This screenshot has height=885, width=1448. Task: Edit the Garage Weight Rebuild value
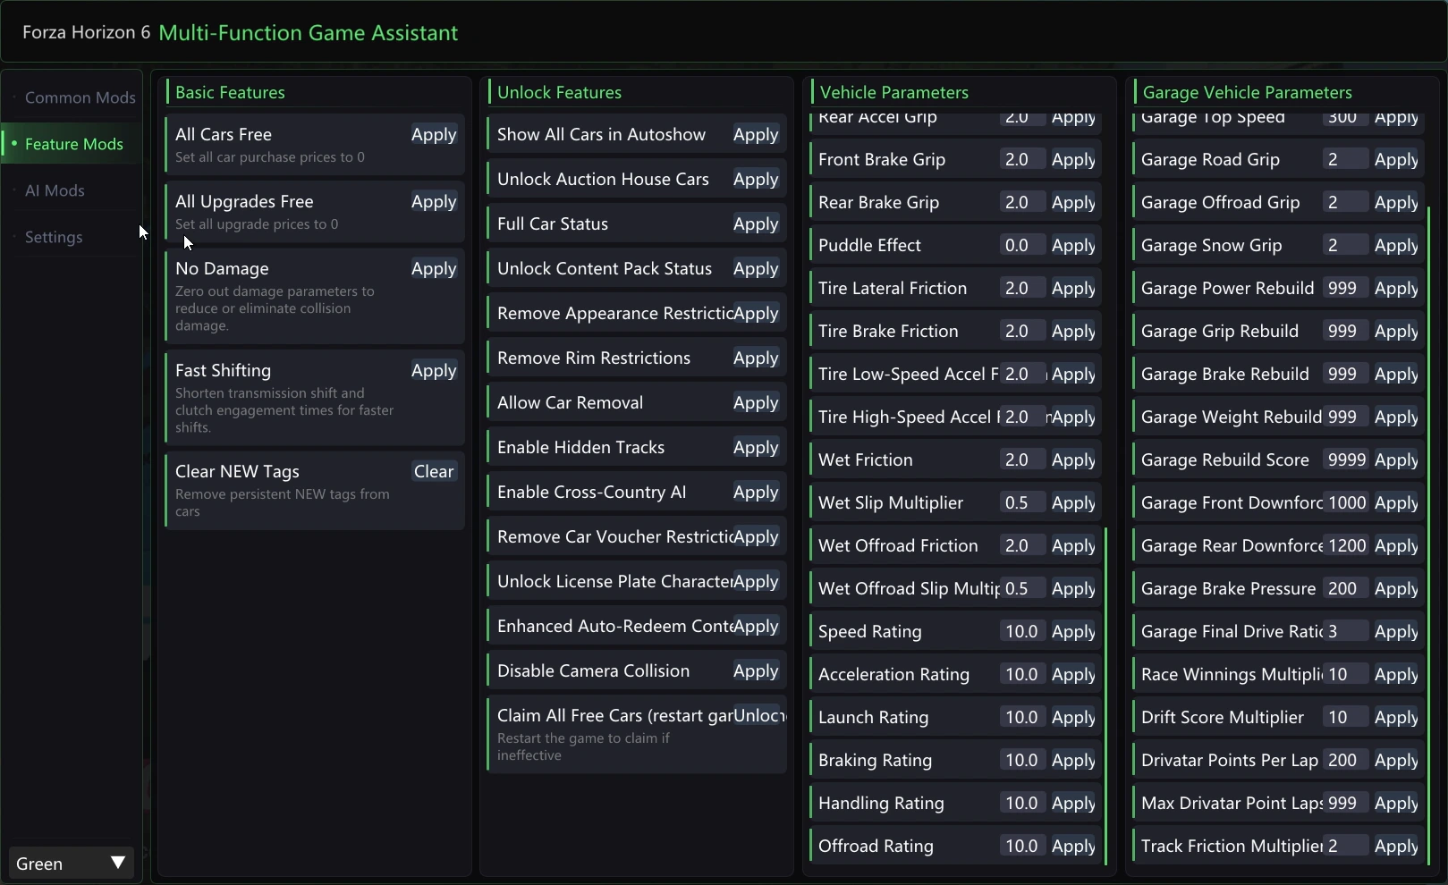tap(1345, 417)
